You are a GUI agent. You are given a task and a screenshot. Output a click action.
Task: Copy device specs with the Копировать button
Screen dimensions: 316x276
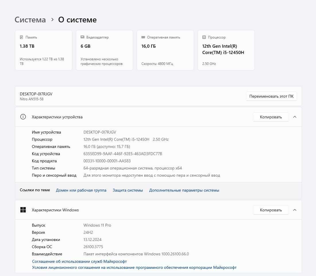271,117
